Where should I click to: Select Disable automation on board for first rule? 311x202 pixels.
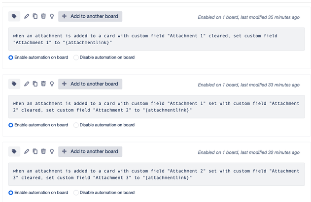(76, 58)
